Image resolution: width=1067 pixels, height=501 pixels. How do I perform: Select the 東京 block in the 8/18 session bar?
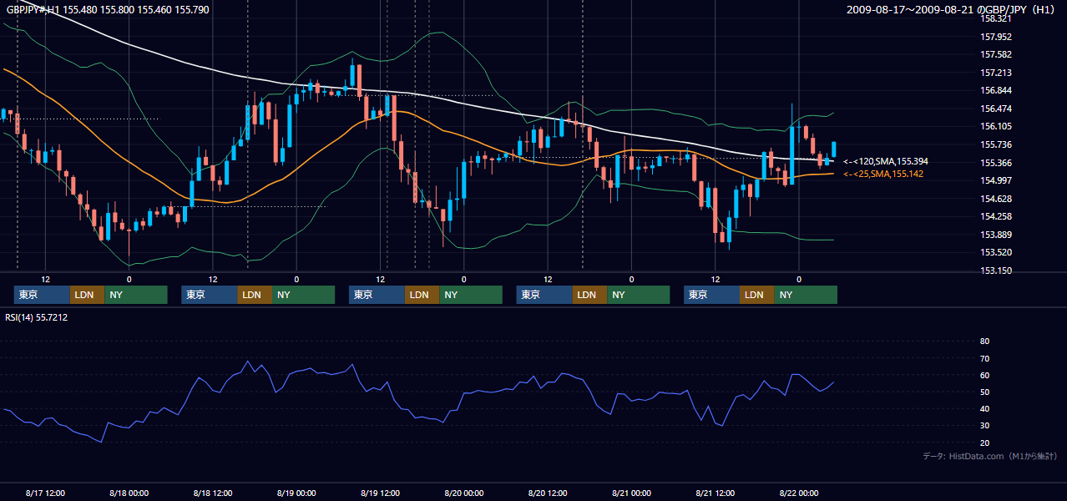210,295
